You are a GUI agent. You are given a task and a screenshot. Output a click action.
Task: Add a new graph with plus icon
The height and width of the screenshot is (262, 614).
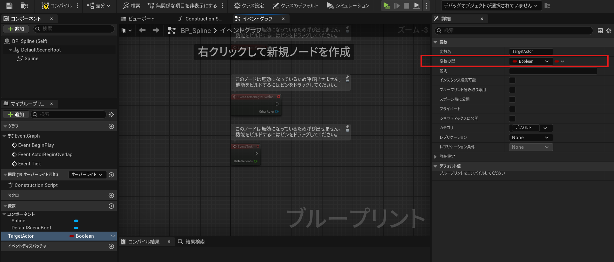111,126
